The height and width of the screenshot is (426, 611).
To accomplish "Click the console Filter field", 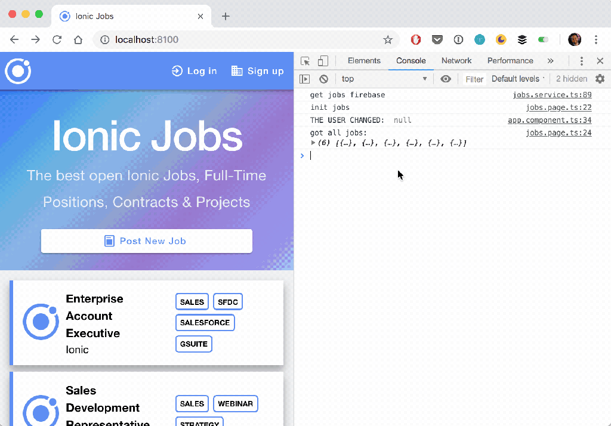I will click(474, 79).
